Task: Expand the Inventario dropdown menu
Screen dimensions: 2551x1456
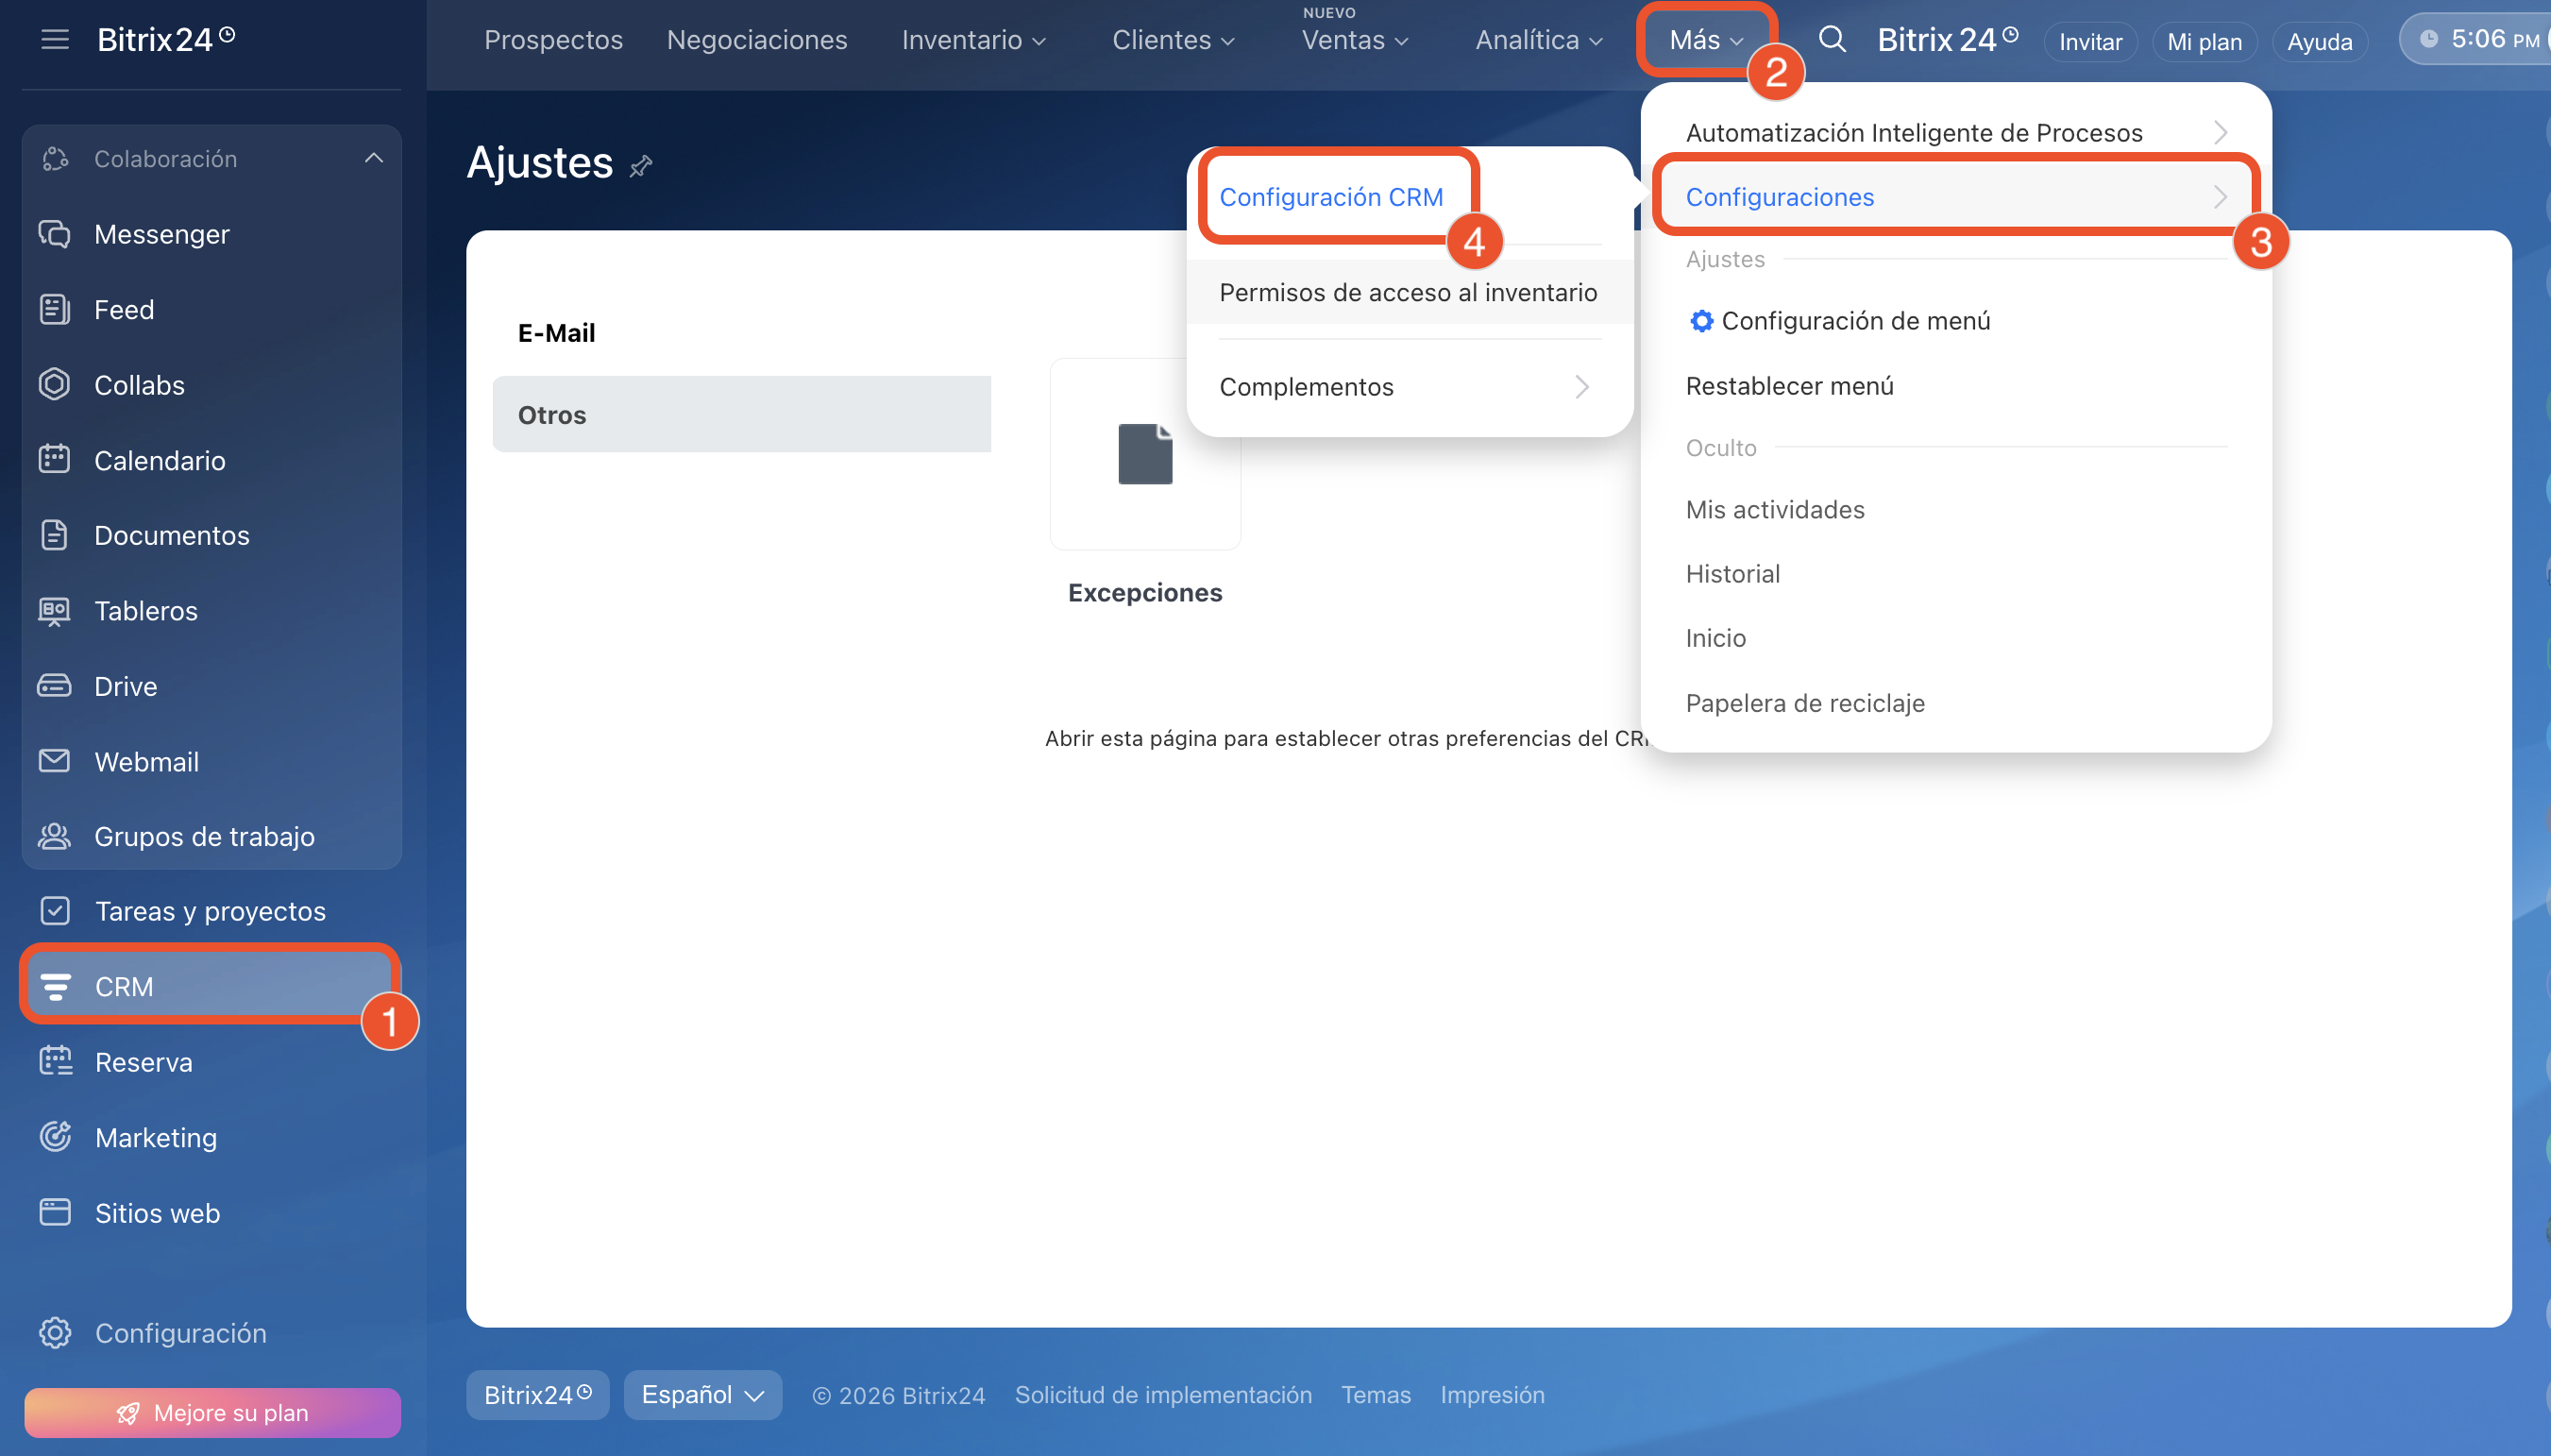Action: tap(973, 40)
